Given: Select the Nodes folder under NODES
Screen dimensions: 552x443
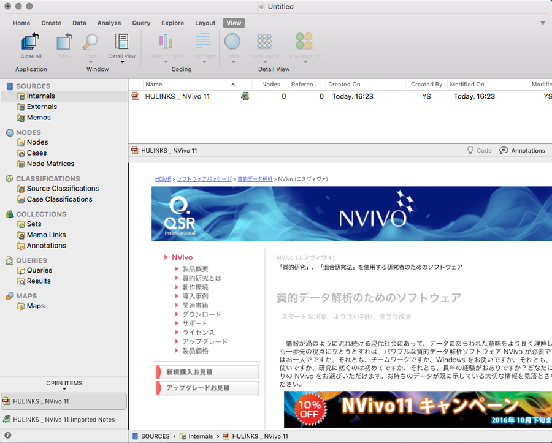Looking at the screenshot, I should pyautogui.click(x=37, y=142).
